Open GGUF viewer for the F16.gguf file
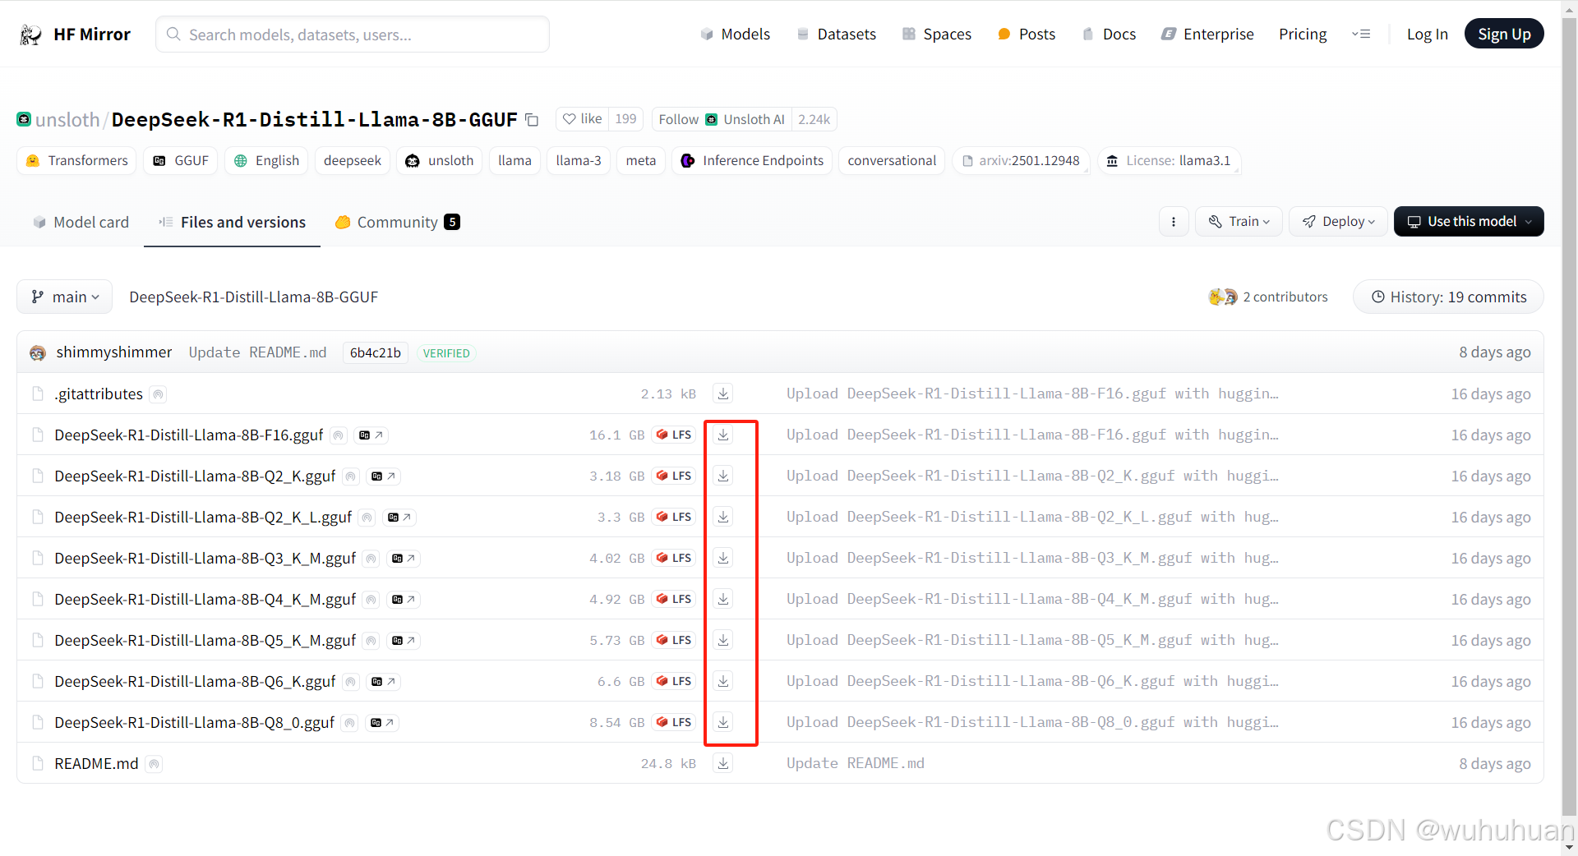Image resolution: width=1578 pixels, height=856 pixels. point(371,435)
